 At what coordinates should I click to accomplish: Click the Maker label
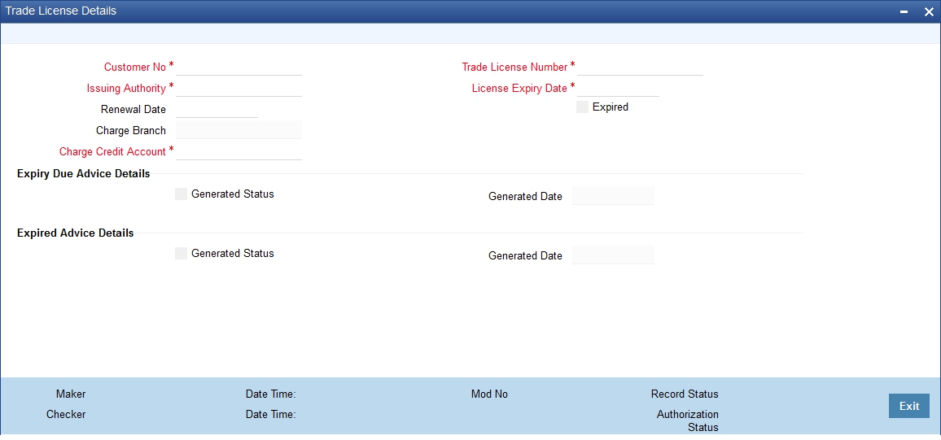click(71, 394)
